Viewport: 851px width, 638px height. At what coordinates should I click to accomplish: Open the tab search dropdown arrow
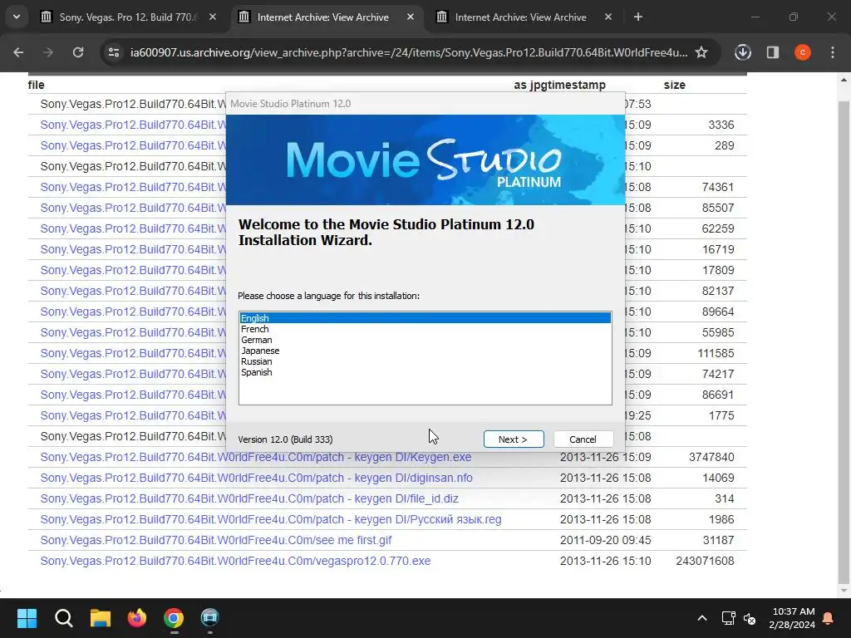pos(17,17)
